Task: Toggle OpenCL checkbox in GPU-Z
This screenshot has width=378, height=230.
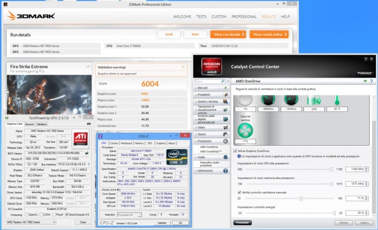Action: tap(27, 215)
